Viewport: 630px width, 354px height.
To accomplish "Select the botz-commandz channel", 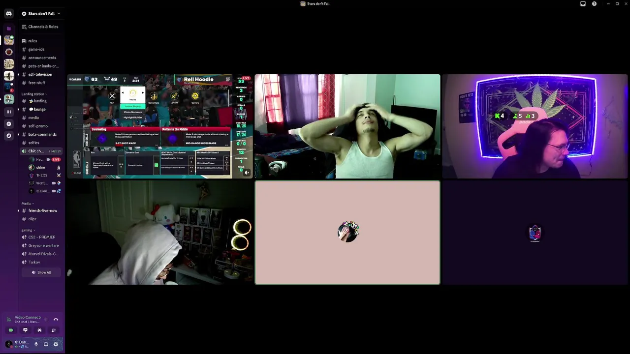I will [x=41, y=134].
